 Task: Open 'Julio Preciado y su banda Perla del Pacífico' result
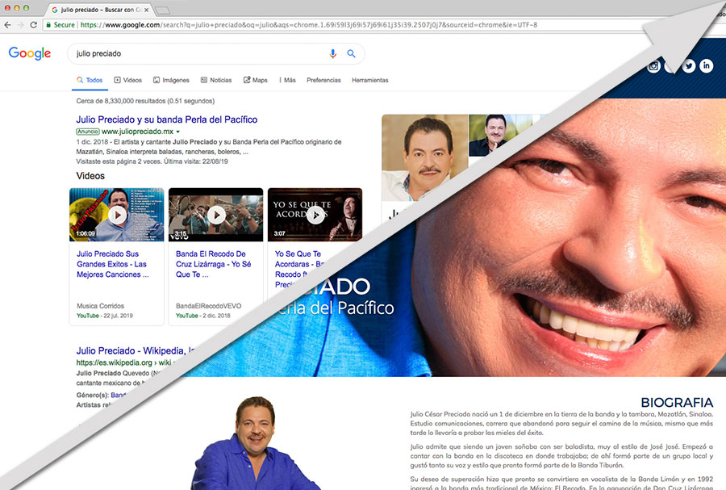coord(167,119)
